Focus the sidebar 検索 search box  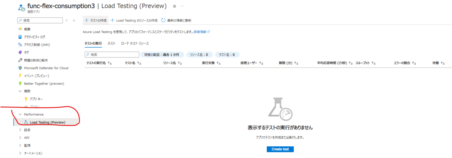click(x=40, y=20)
